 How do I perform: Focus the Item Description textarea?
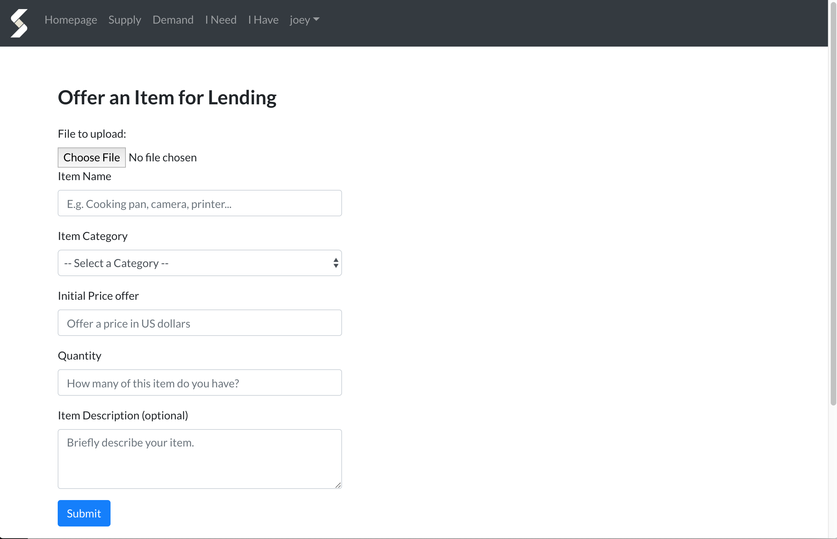tap(200, 459)
